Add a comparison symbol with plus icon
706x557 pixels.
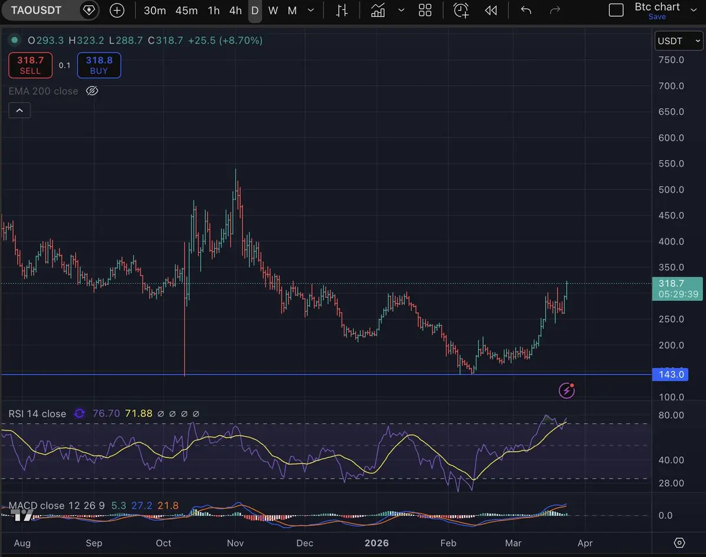pos(117,11)
